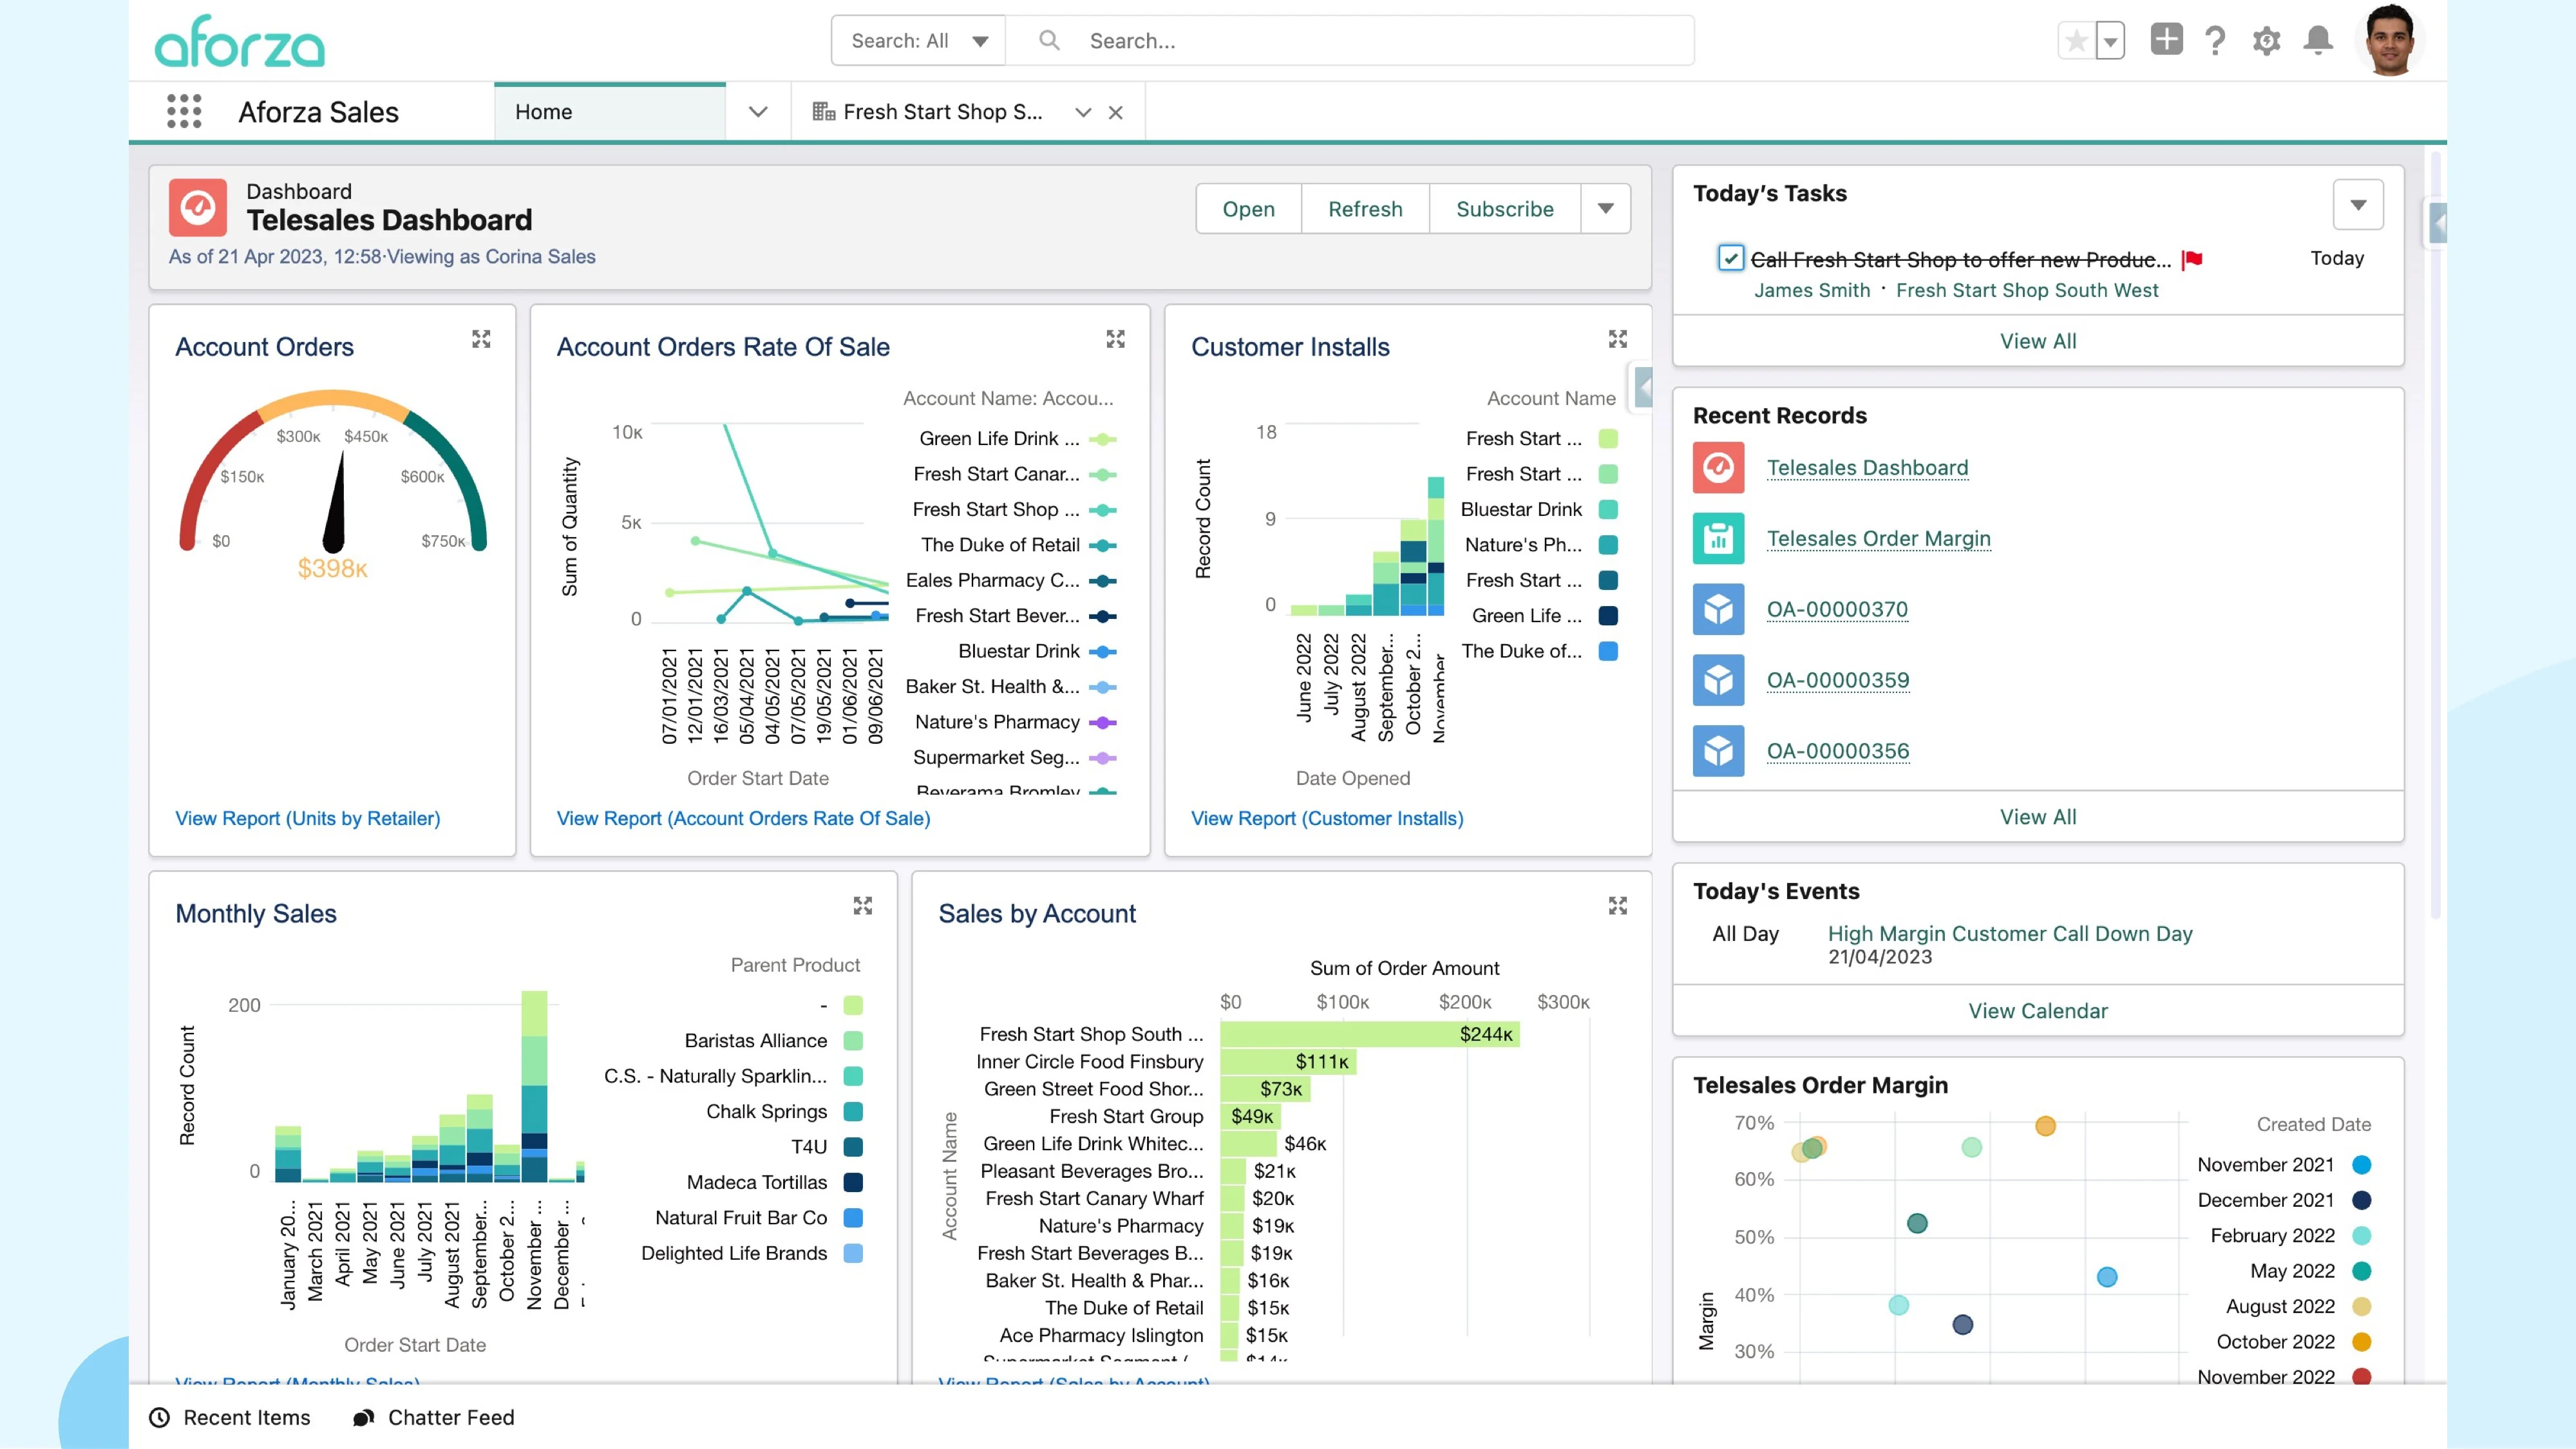Open the Fresh Start Shop tab chevron menu
This screenshot has width=2576, height=1449.
tap(1083, 113)
